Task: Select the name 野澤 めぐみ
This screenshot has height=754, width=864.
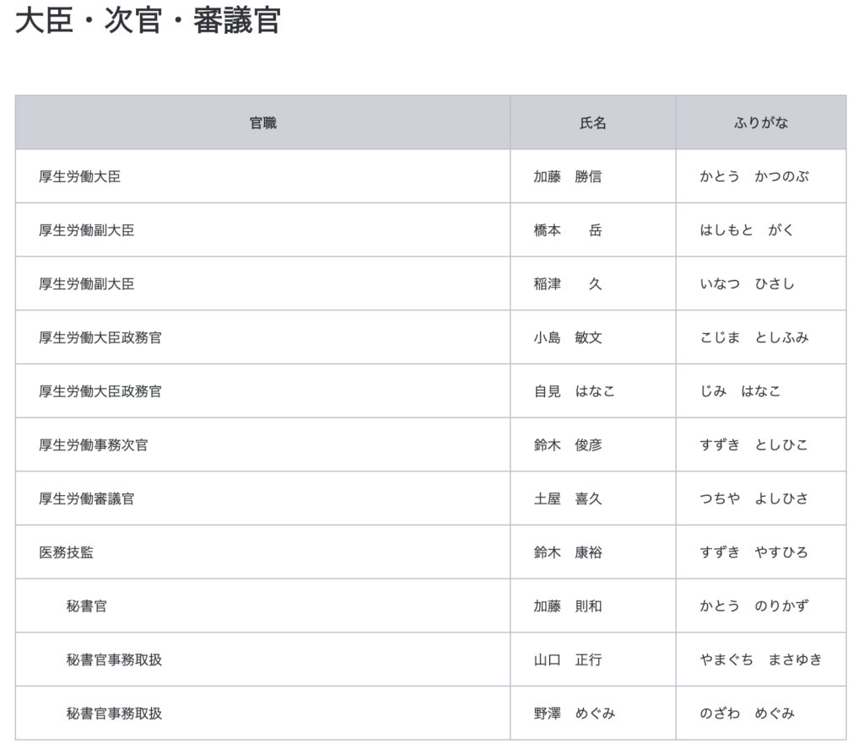Action: click(x=574, y=714)
